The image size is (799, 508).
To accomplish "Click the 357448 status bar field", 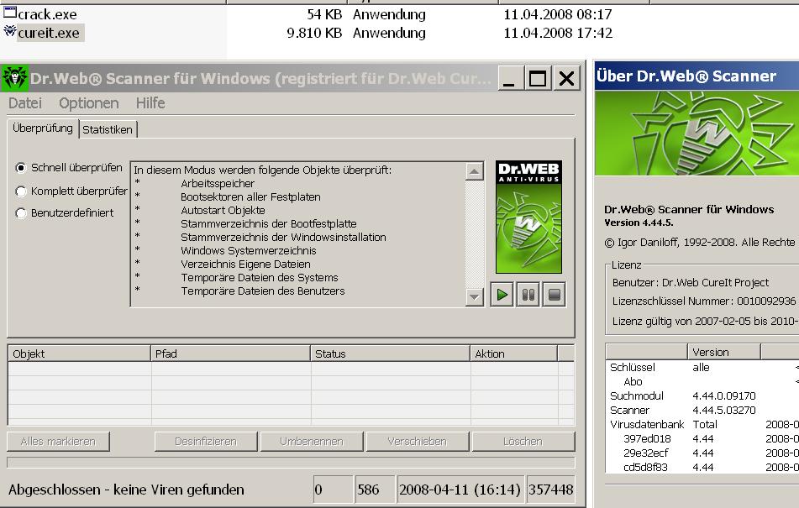I will click(x=551, y=490).
